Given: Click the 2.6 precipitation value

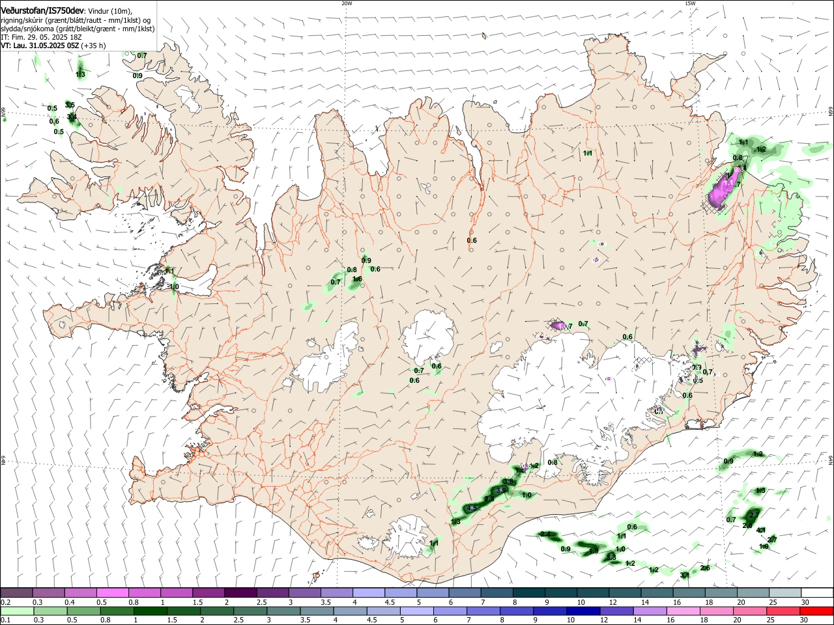Looking at the screenshot, I should [x=705, y=568].
